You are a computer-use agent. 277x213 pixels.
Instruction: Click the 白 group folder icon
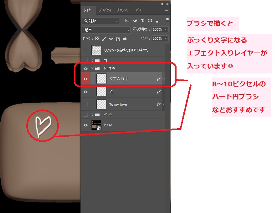click(97, 60)
